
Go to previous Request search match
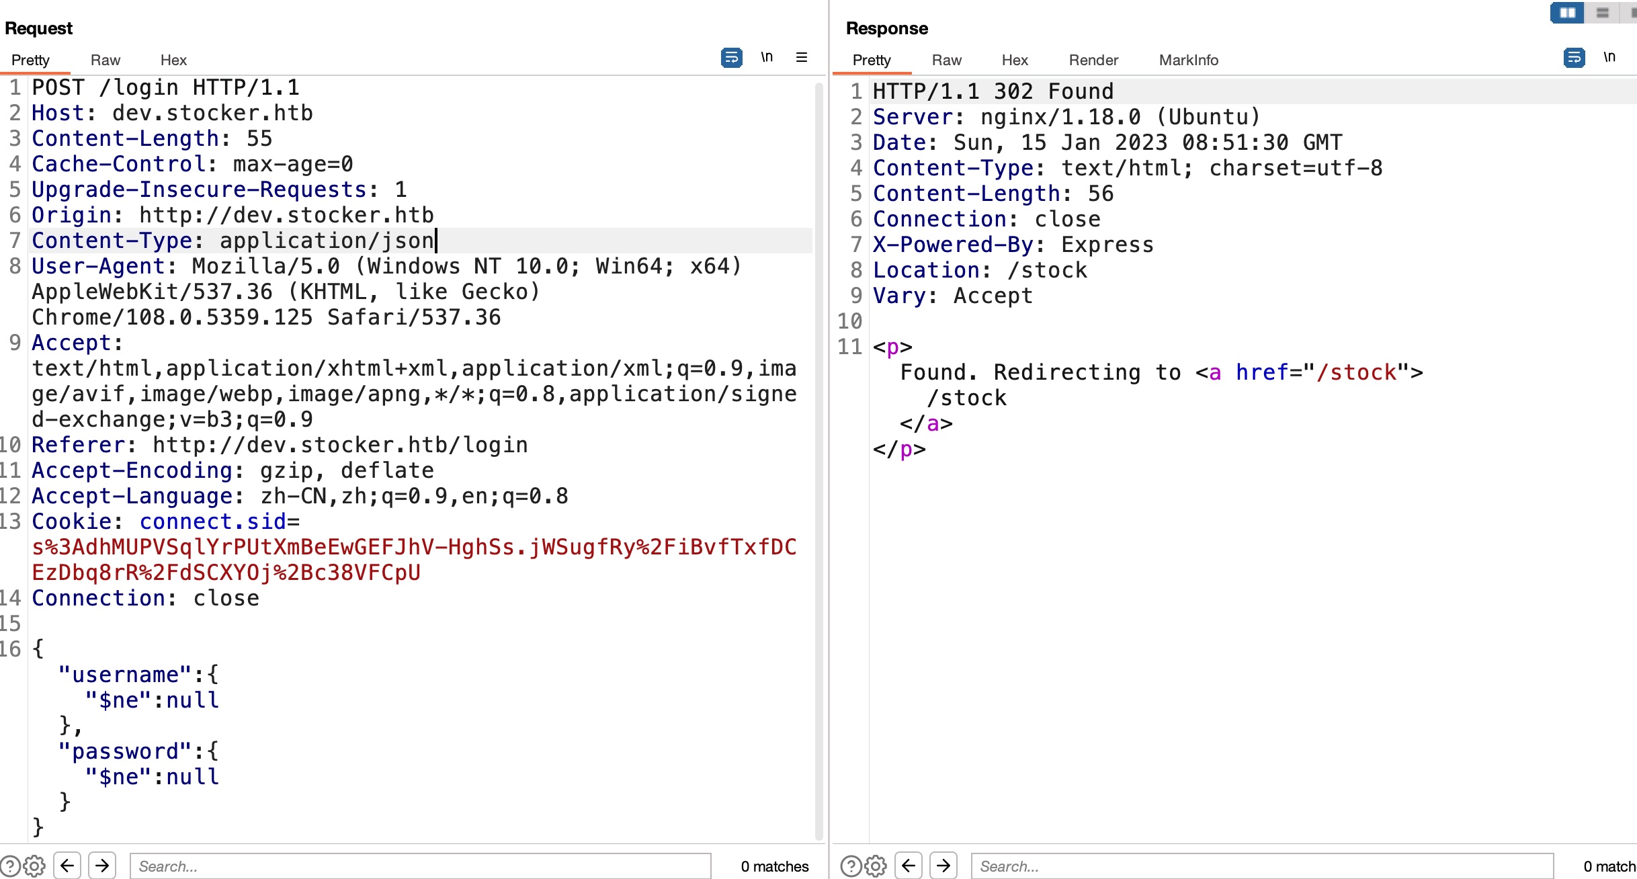point(67,866)
